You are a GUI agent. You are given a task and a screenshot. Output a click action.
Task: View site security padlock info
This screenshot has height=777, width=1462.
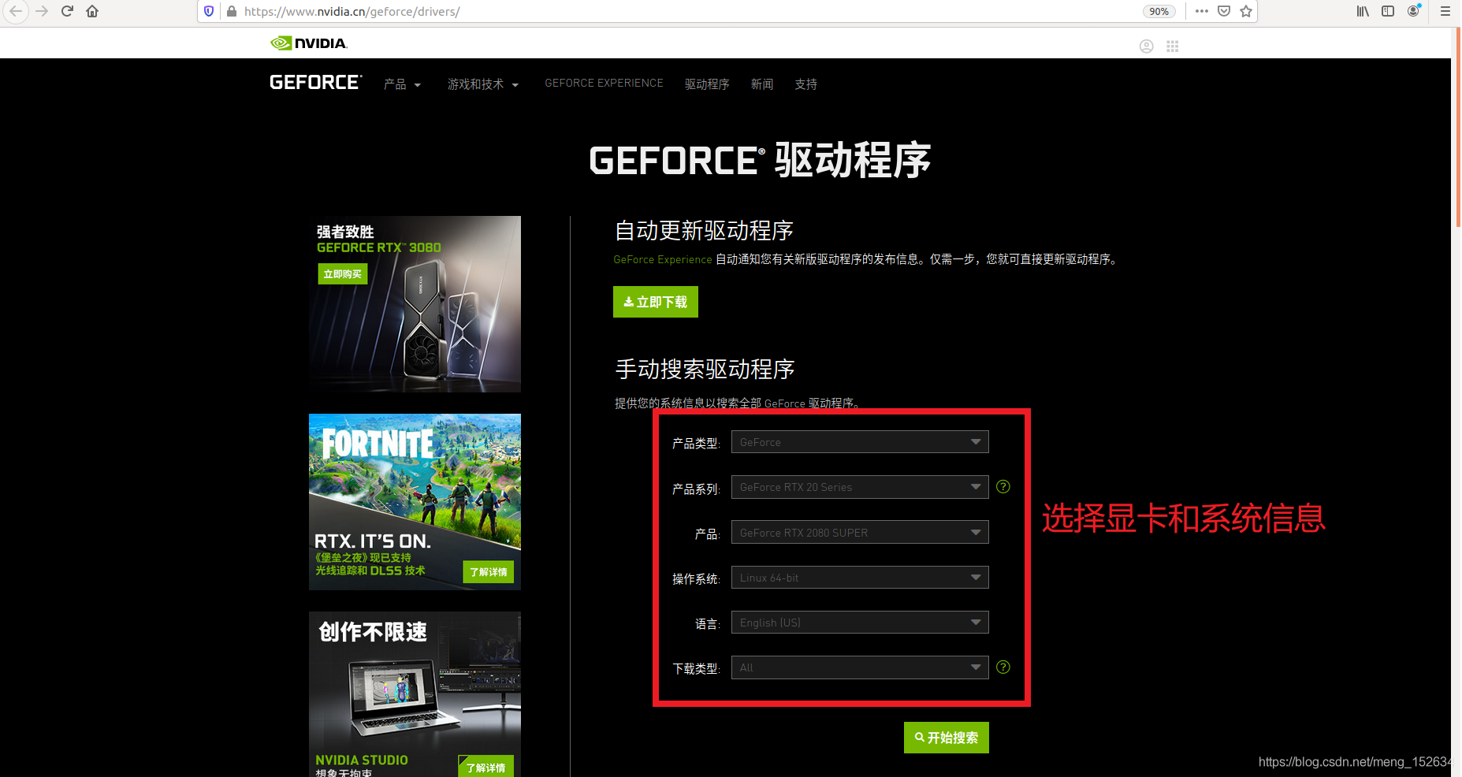pos(232,11)
